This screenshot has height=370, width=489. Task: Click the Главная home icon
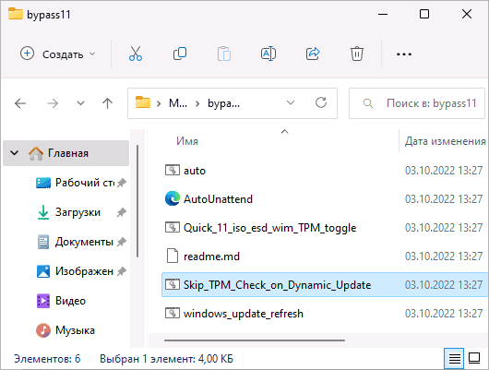36,153
